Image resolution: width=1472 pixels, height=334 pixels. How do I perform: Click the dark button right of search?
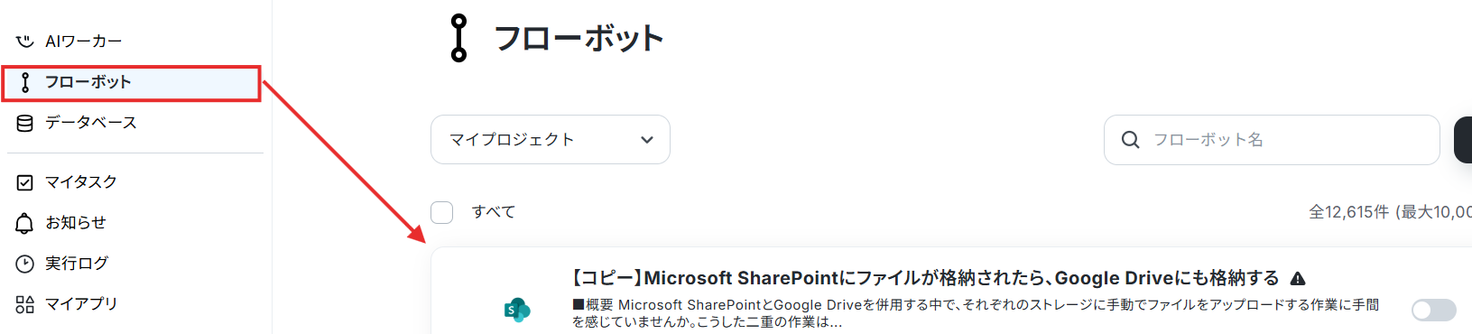click(x=1463, y=140)
